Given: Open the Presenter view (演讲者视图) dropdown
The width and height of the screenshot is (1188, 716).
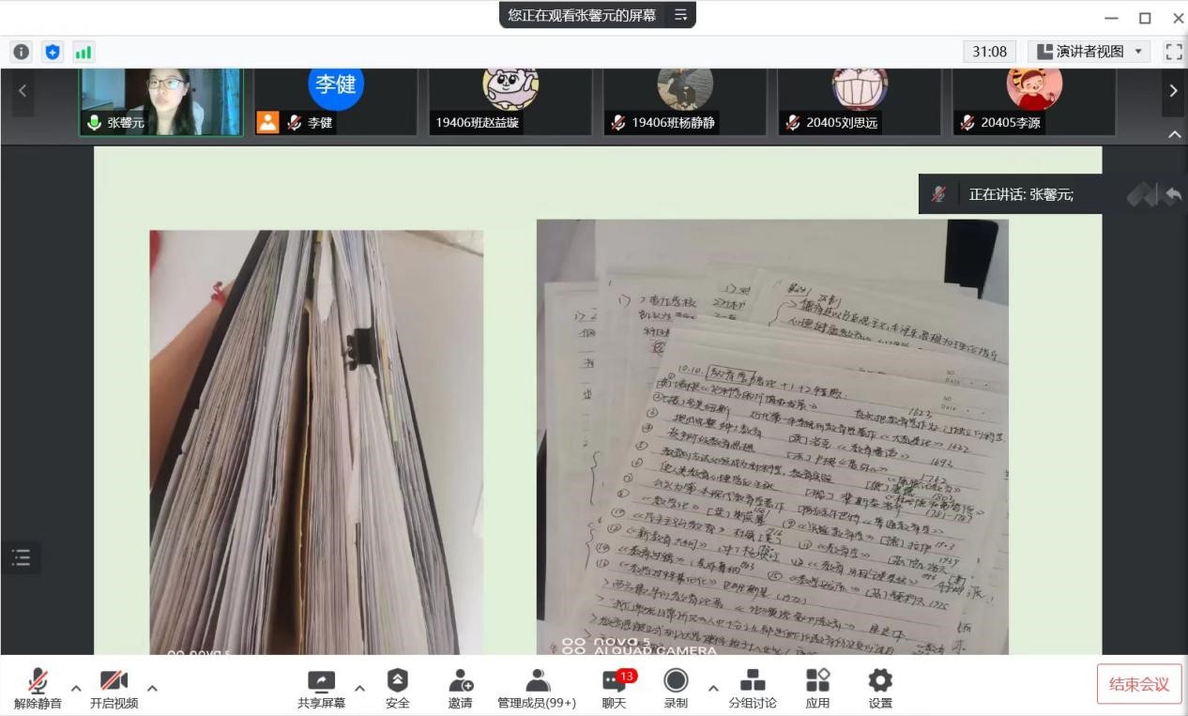Looking at the screenshot, I should (x=1093, y=52).
